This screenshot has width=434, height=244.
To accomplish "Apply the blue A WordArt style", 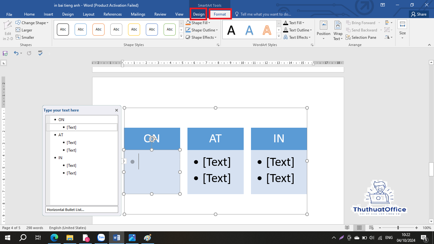I will tap(249, 30).
